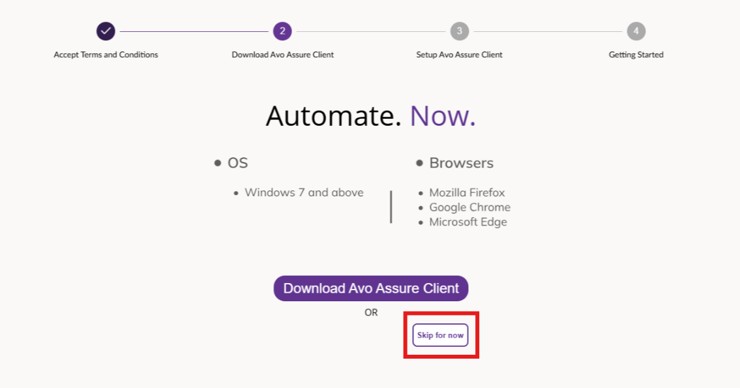Select the Microsoft Edge list item
The height and width of the screenshot is (388, 740).
467,222
